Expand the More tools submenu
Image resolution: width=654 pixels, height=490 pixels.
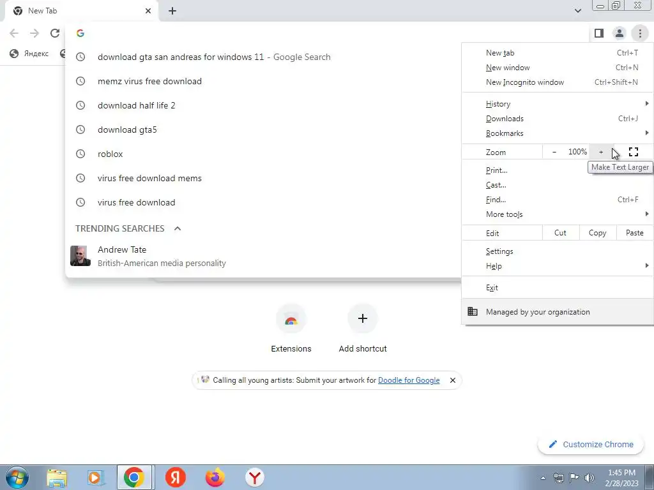[557, 214]
